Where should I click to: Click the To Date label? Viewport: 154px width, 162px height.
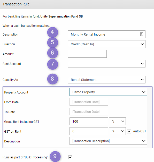(10, 112)
